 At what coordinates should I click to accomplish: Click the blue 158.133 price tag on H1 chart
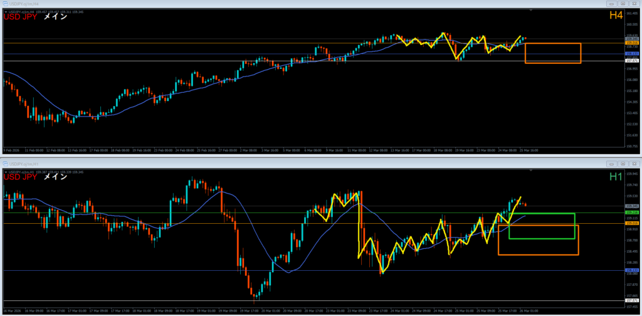click(x=631, y=270)
